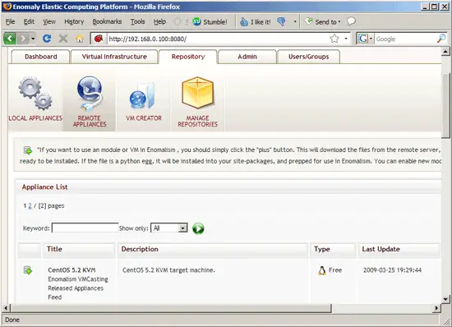Expand back/forward history dropdown arrow
This screenshot has height=327, width=452.
(33, 39)
